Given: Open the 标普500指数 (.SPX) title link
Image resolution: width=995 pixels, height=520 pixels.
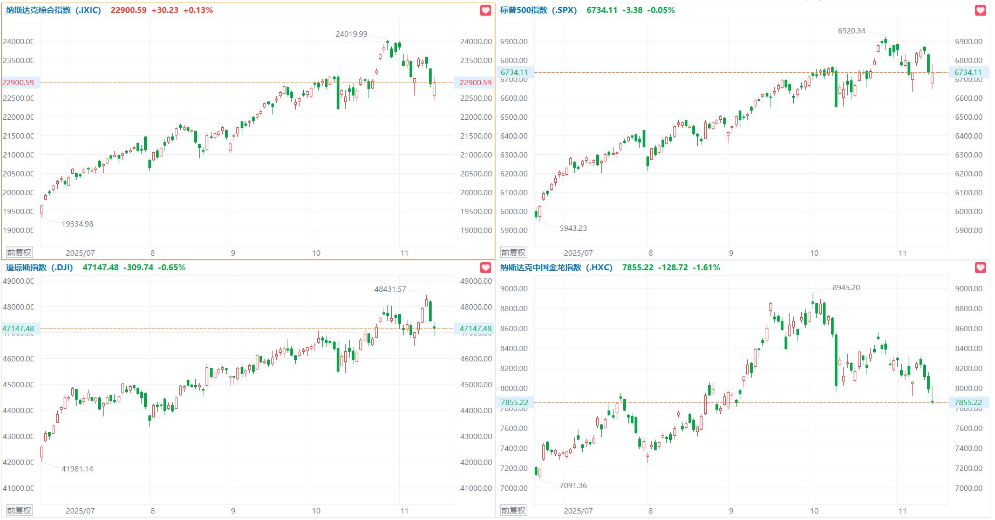Looking at the screenshot, I should point(538,10).
